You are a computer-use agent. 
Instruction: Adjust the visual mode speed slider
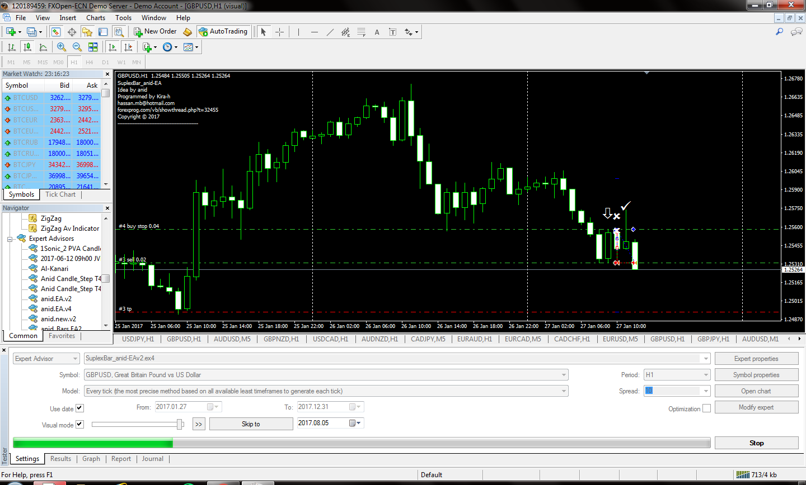(x=180, y=424)
